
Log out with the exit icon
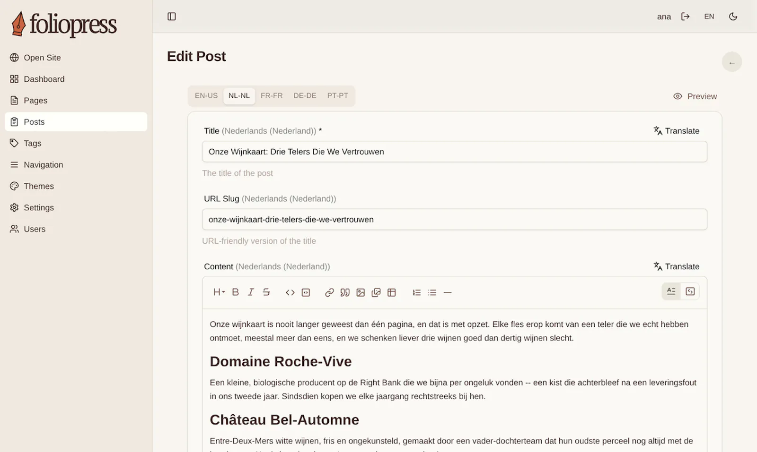point(686,17)
